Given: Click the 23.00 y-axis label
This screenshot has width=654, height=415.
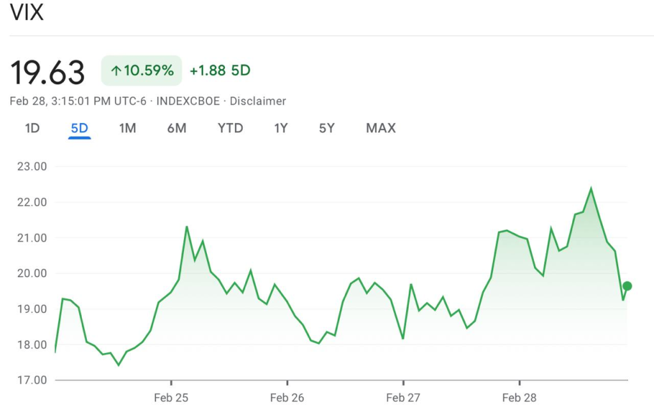Looking at the screenshot, I should click(x=32, y=167).
